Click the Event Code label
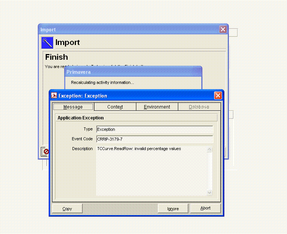The height and width of the screenshot is (234, 287). click(82, 139)
